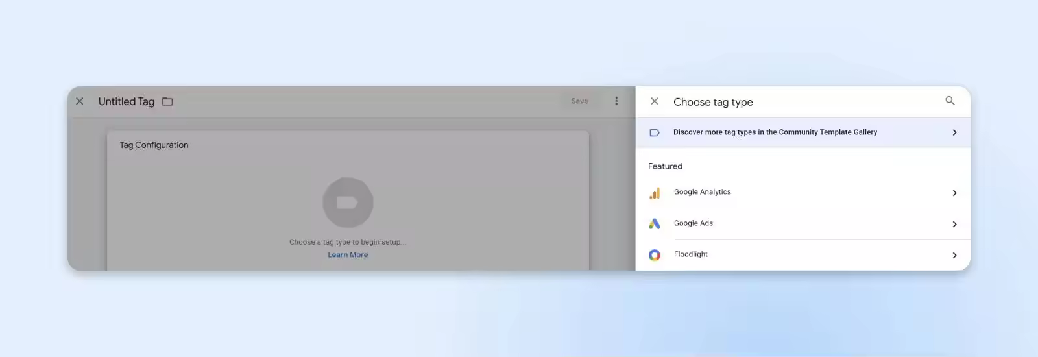Click the folder icon beside Untitled Tag
The height and width of the screenshot is (357, 1038).
tap(167, 101)
